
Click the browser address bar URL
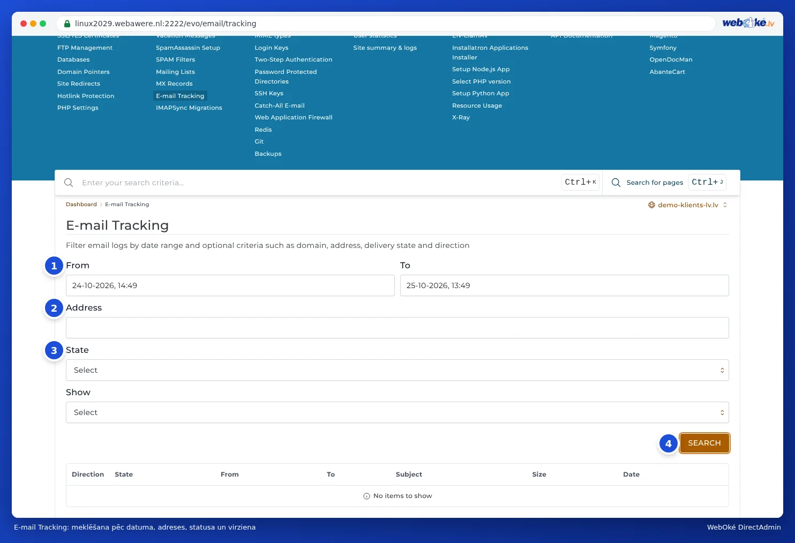pos(166,24)
